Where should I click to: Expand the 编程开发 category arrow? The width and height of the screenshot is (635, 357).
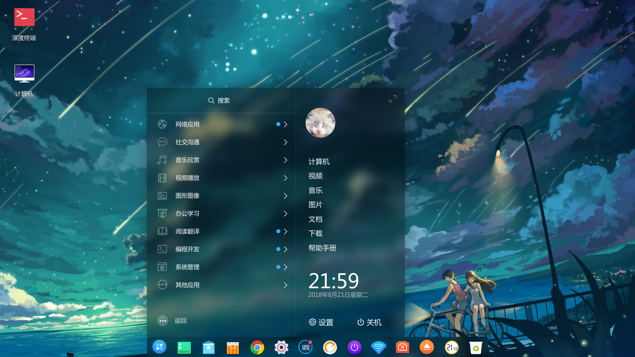click(285, 249)
